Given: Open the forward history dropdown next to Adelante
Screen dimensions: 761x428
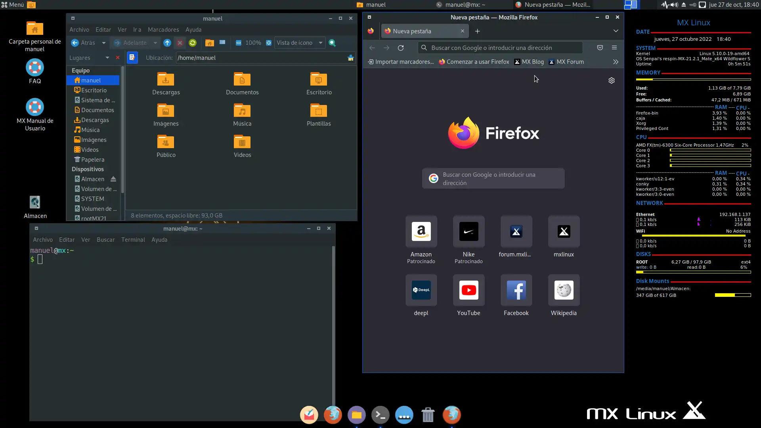Looking at the screenshot, I should point(155,43).
